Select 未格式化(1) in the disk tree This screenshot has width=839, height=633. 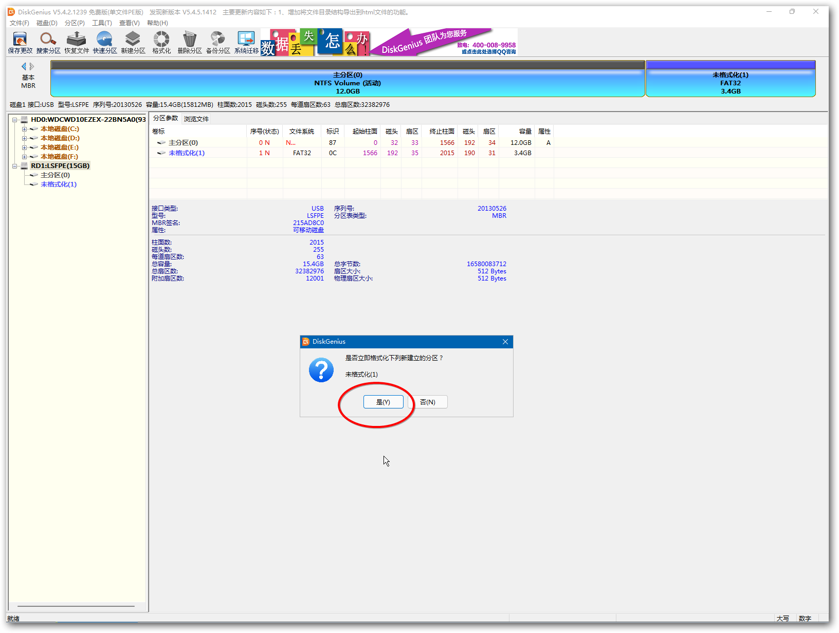[x=59, y=184]
